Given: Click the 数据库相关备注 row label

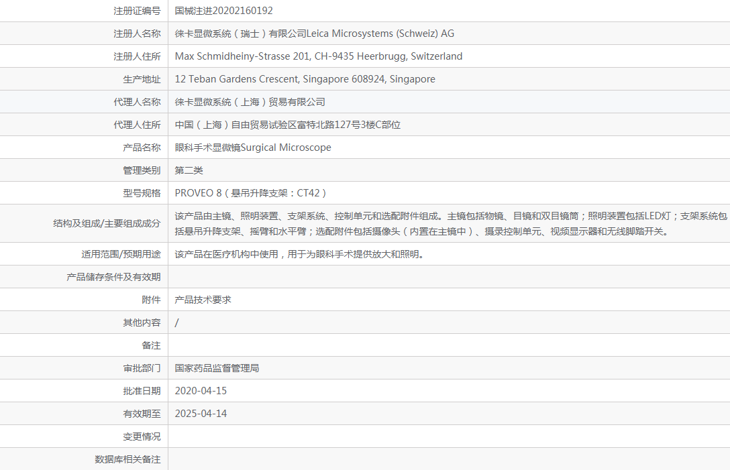Looking at the screenshot, I should click(127, 459).
